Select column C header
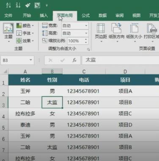Screen dimensions: 159x161 click(84, 72)
